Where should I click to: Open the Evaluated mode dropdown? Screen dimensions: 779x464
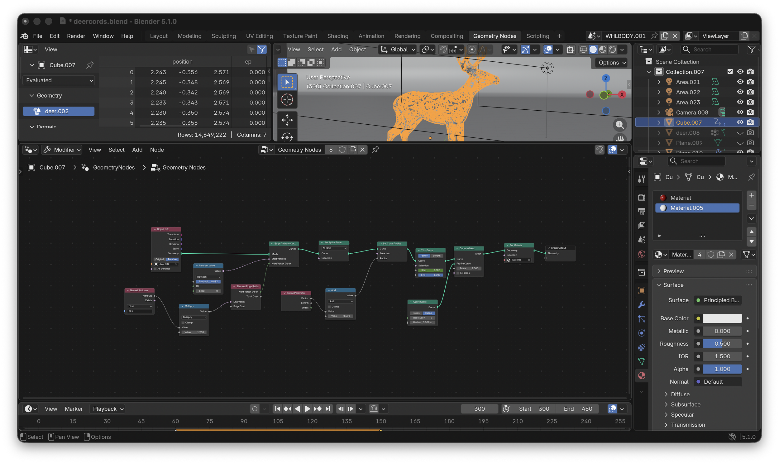coord(59,80)
